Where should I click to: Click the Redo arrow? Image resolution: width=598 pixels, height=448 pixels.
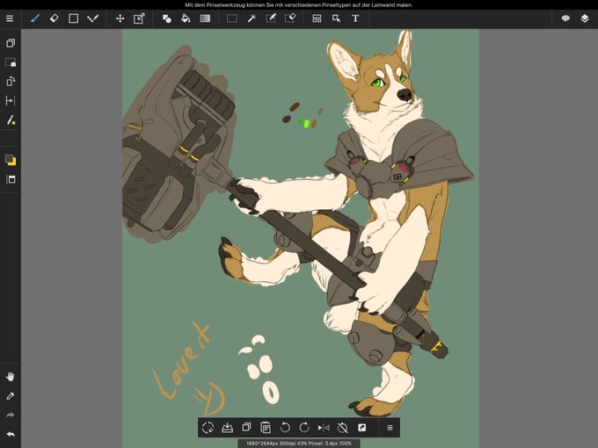[11, 415]
